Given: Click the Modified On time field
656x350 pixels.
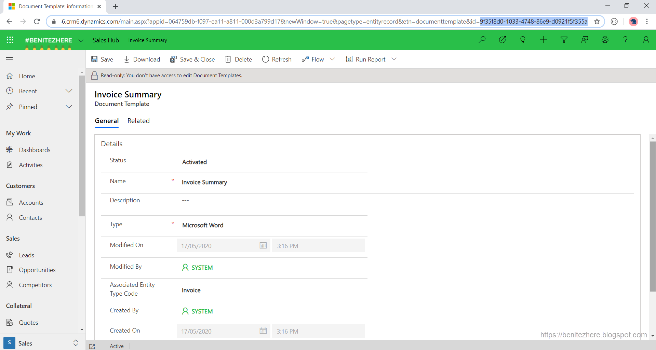Looking at the screenshot, I should (318, 245).
